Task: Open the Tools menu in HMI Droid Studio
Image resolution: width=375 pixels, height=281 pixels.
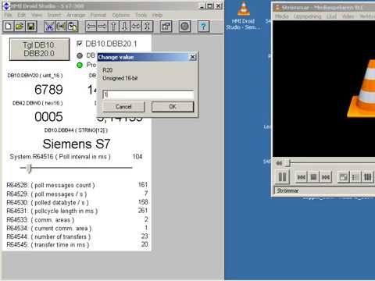Action: click(141, 15)
